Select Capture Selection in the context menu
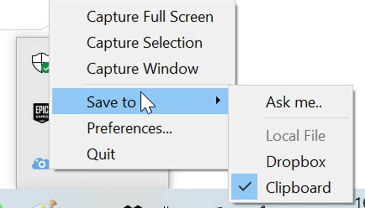Screen dimensions: 365x208 point(144,42)
